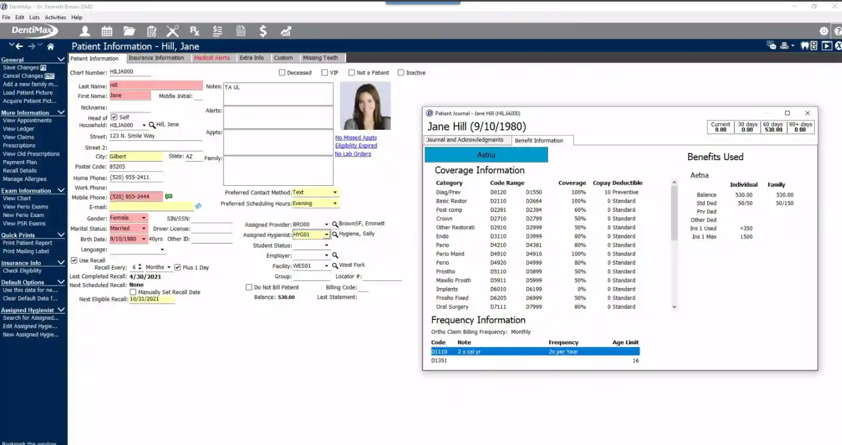This screenshot has width=842, height=445.
Task: Open the Missing Teeth tab
Action: [320, 58]
